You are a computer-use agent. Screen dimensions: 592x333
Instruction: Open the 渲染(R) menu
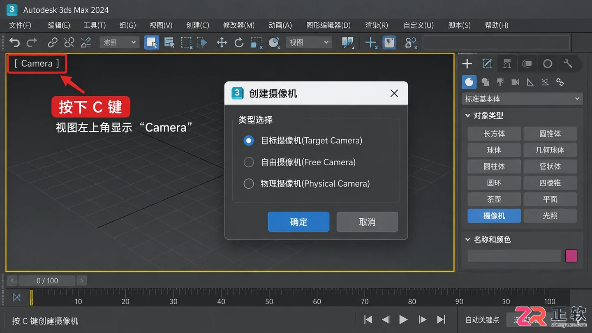377,25
